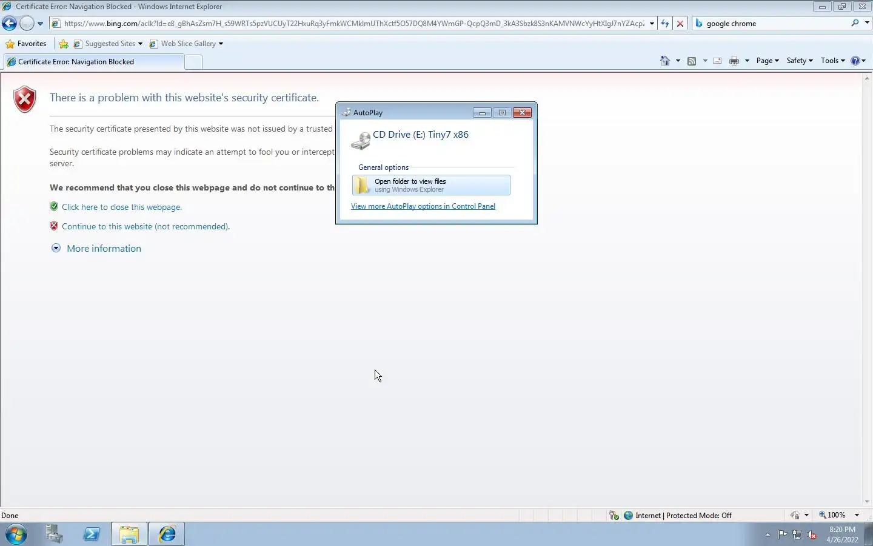Click the RSS Feeds icon
Viewport: 873px width, 546px height.
tap(692, 61)
